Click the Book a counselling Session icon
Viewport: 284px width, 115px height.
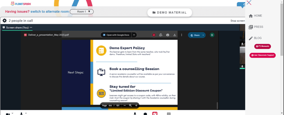(101, 72)
